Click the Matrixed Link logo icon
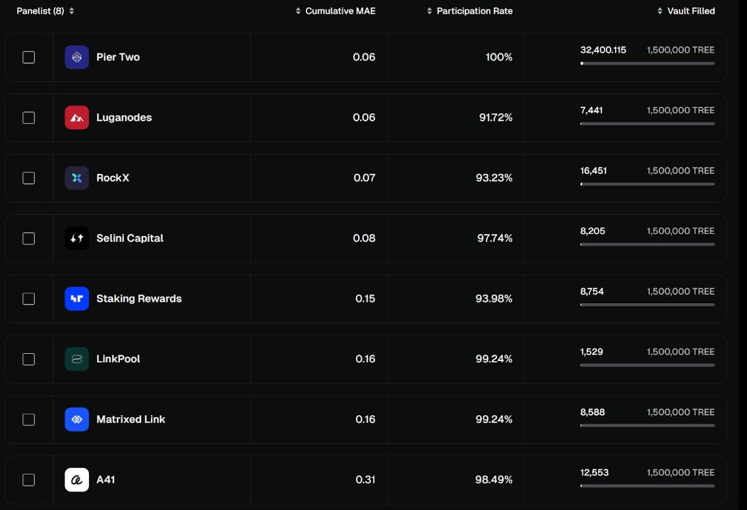 tap(76, 420)
